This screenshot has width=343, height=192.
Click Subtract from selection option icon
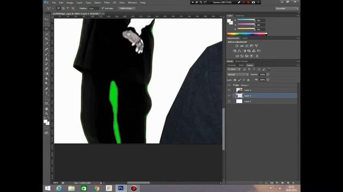coord(68,9)
